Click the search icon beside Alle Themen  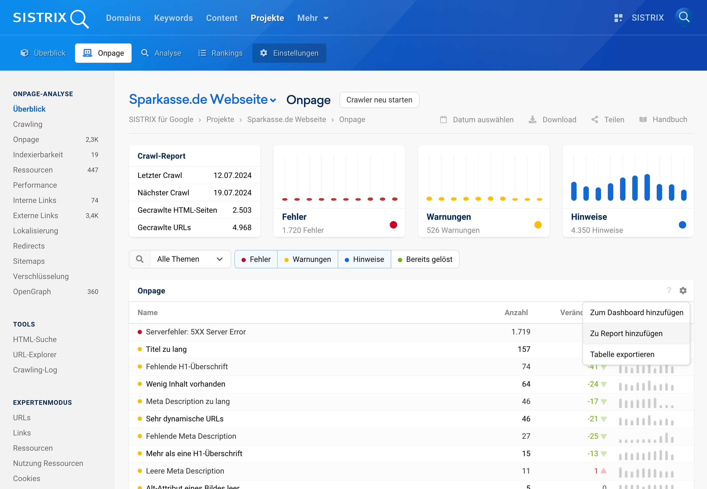click(140, 259)
